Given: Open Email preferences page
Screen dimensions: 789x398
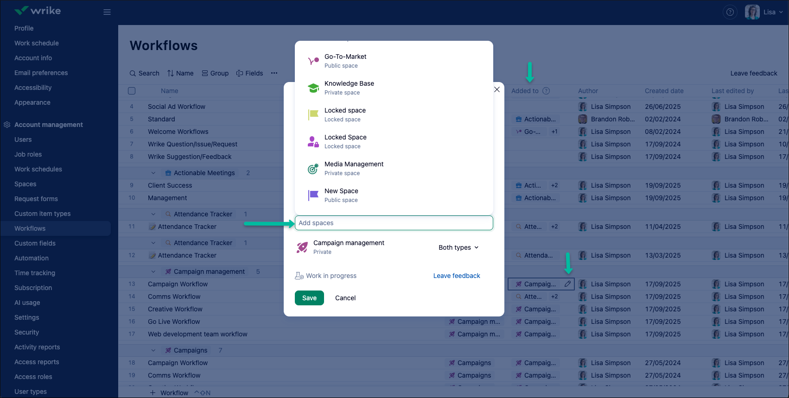Looking at the screenshot, I should click(41, 73).
